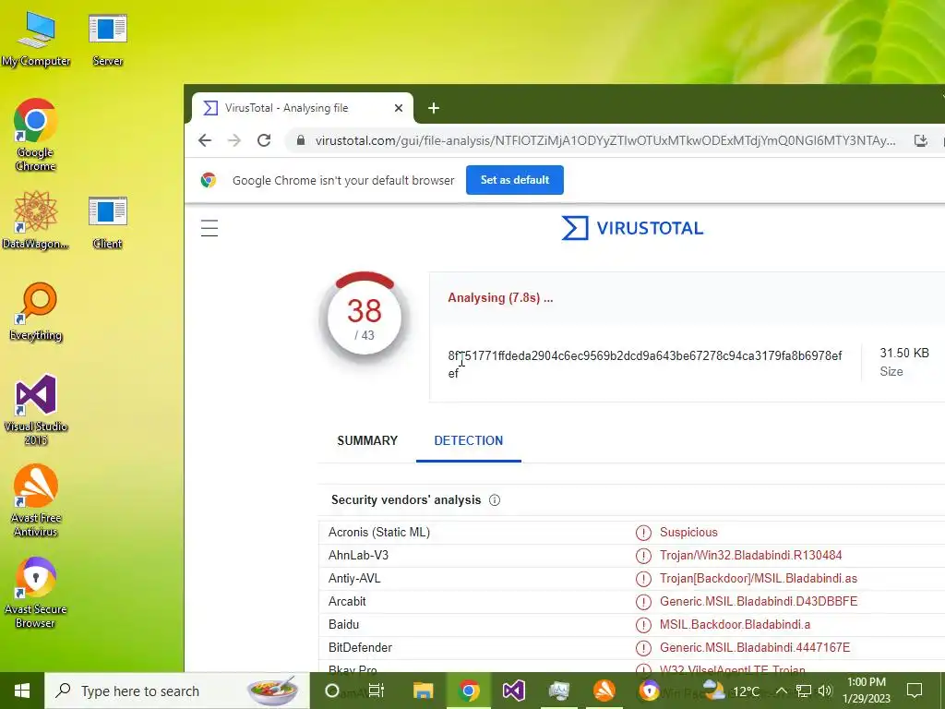View site security padlock info
This screenshot has width=945, height=709.
point(300,140)
